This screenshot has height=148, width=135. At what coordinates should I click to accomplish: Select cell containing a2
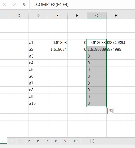click(38, 49)
